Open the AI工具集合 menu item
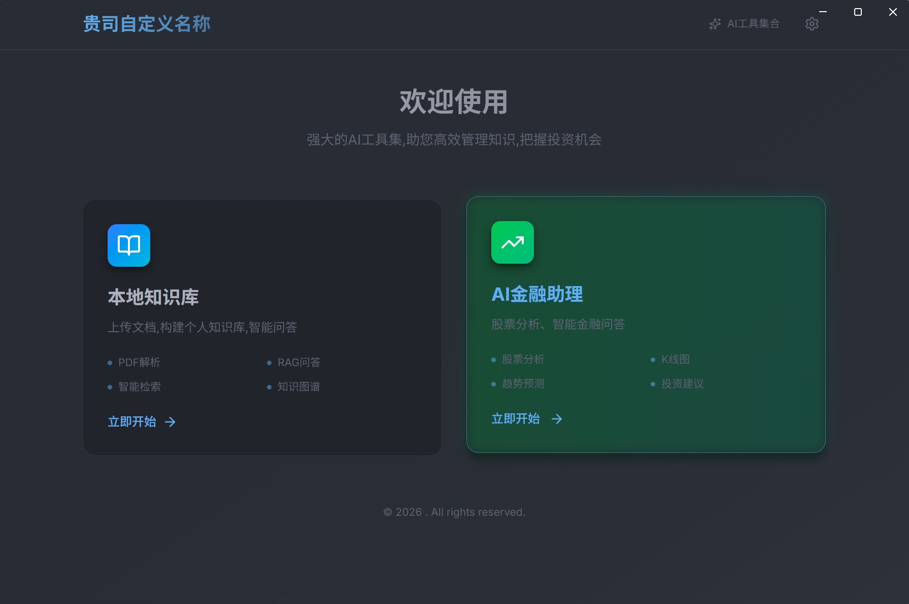Viewport: 909px width, 604px height. pos(753,24)
